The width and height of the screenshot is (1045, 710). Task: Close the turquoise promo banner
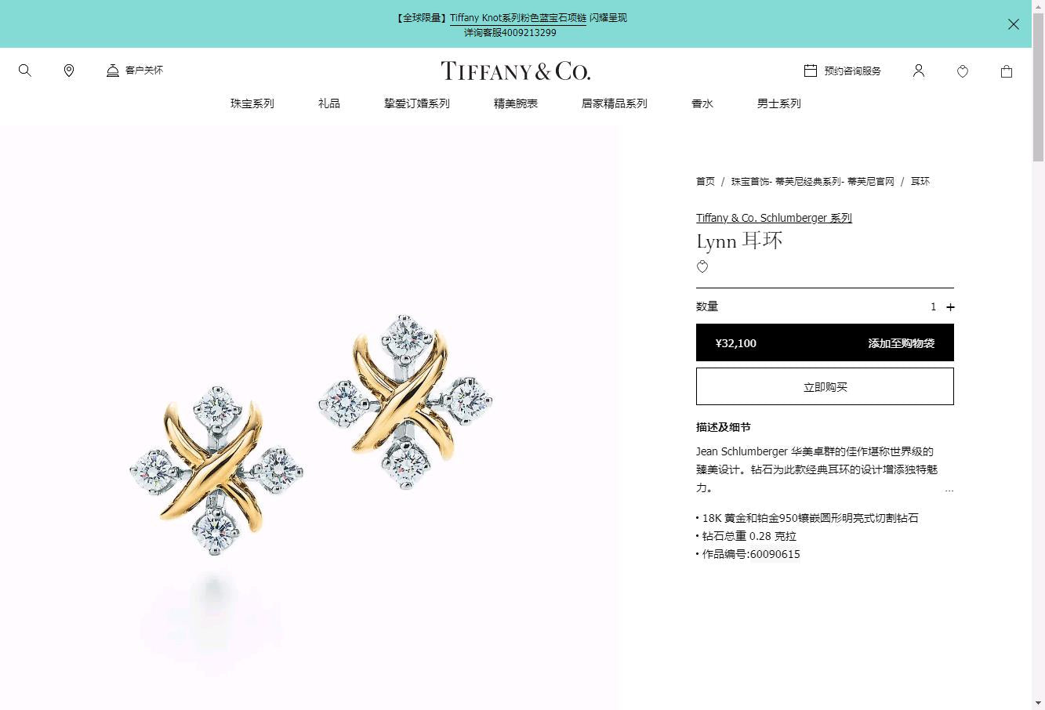tap(1014, 24)
